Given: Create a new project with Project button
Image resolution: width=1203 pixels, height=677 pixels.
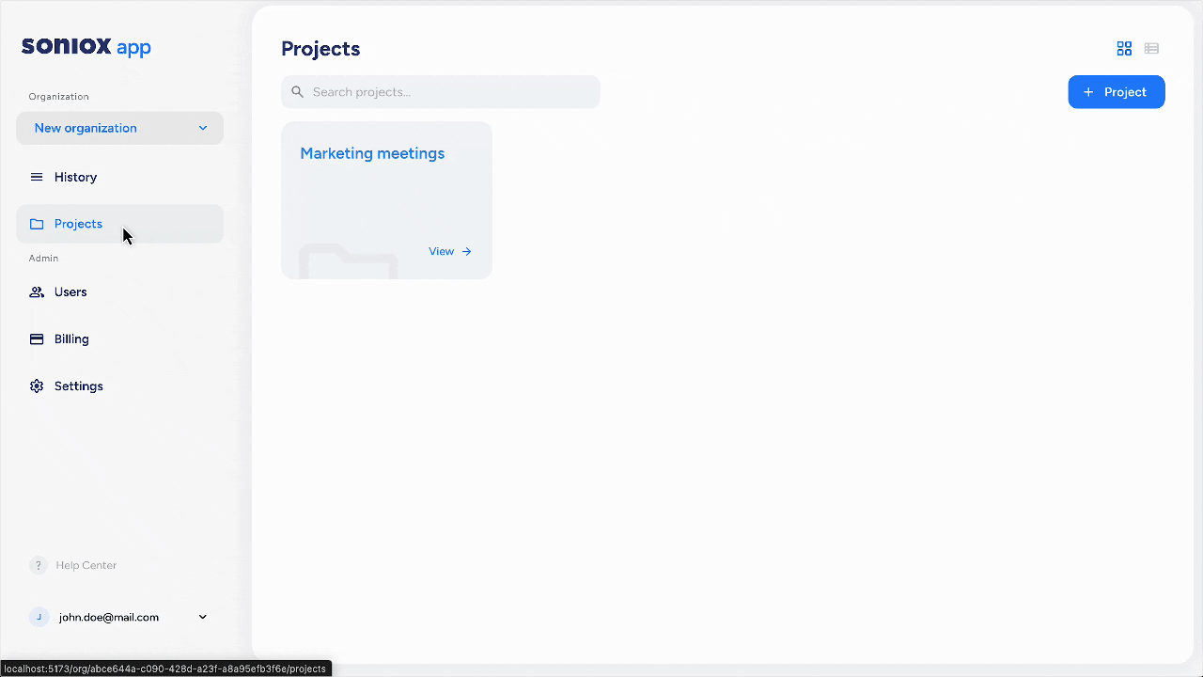Looking at the screenshot, I should tap(1116, 92).
